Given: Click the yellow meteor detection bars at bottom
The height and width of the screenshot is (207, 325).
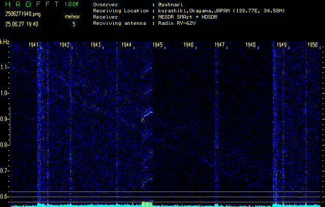Looking at the screenshot, I should pos(147,204).
